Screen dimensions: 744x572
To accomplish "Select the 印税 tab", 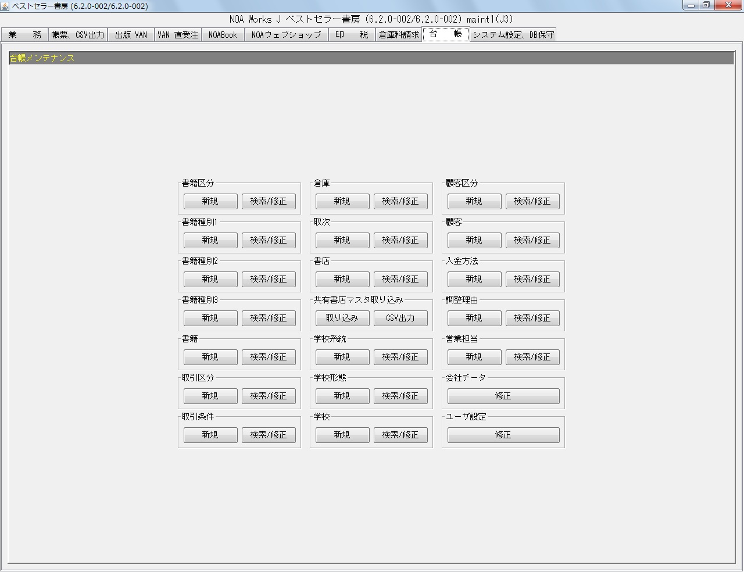I will pos(352,34).
